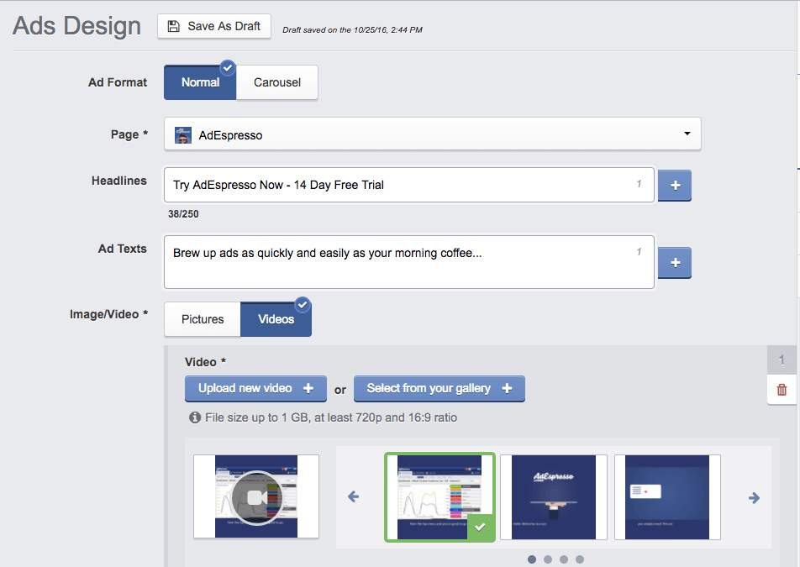
Task: Add another ad text variation
Action: pos(675,263)
